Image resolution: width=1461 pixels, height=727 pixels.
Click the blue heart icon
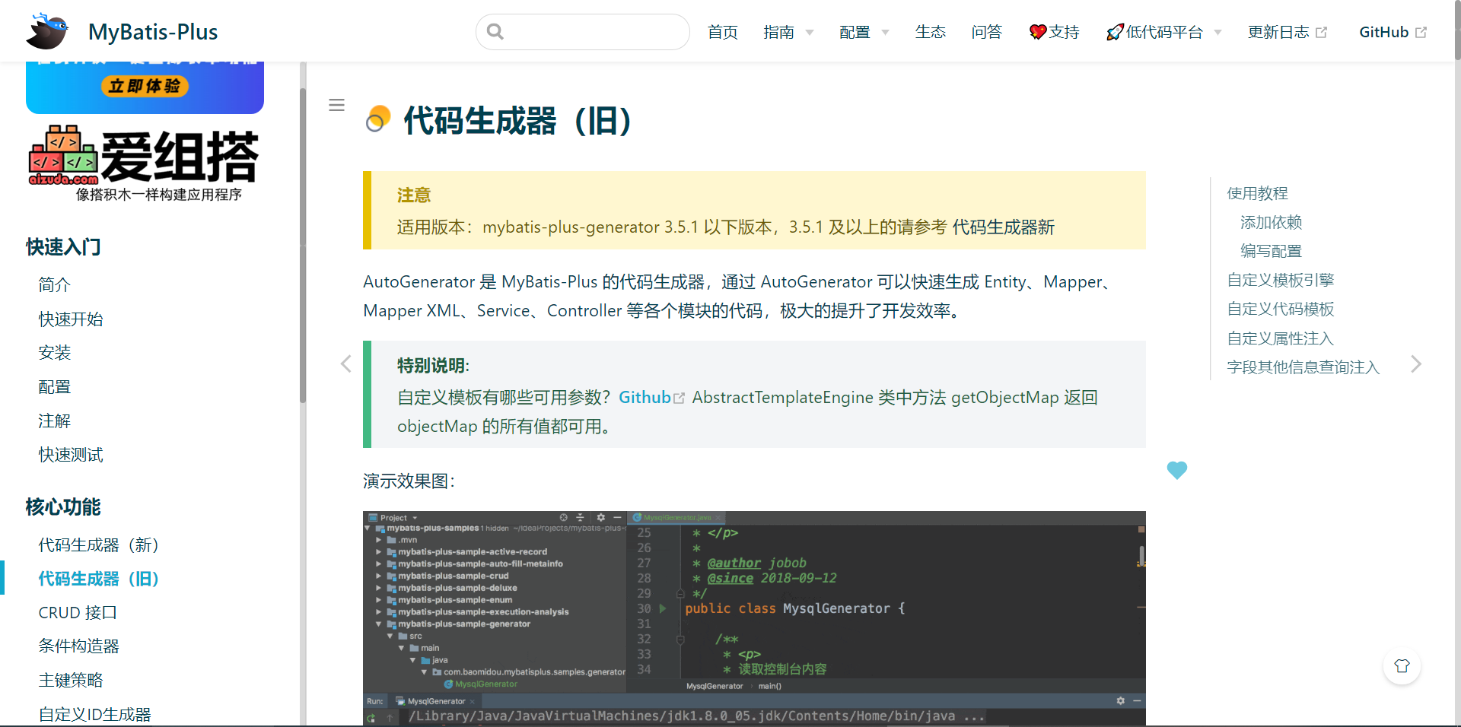(x=1177, y=470)
